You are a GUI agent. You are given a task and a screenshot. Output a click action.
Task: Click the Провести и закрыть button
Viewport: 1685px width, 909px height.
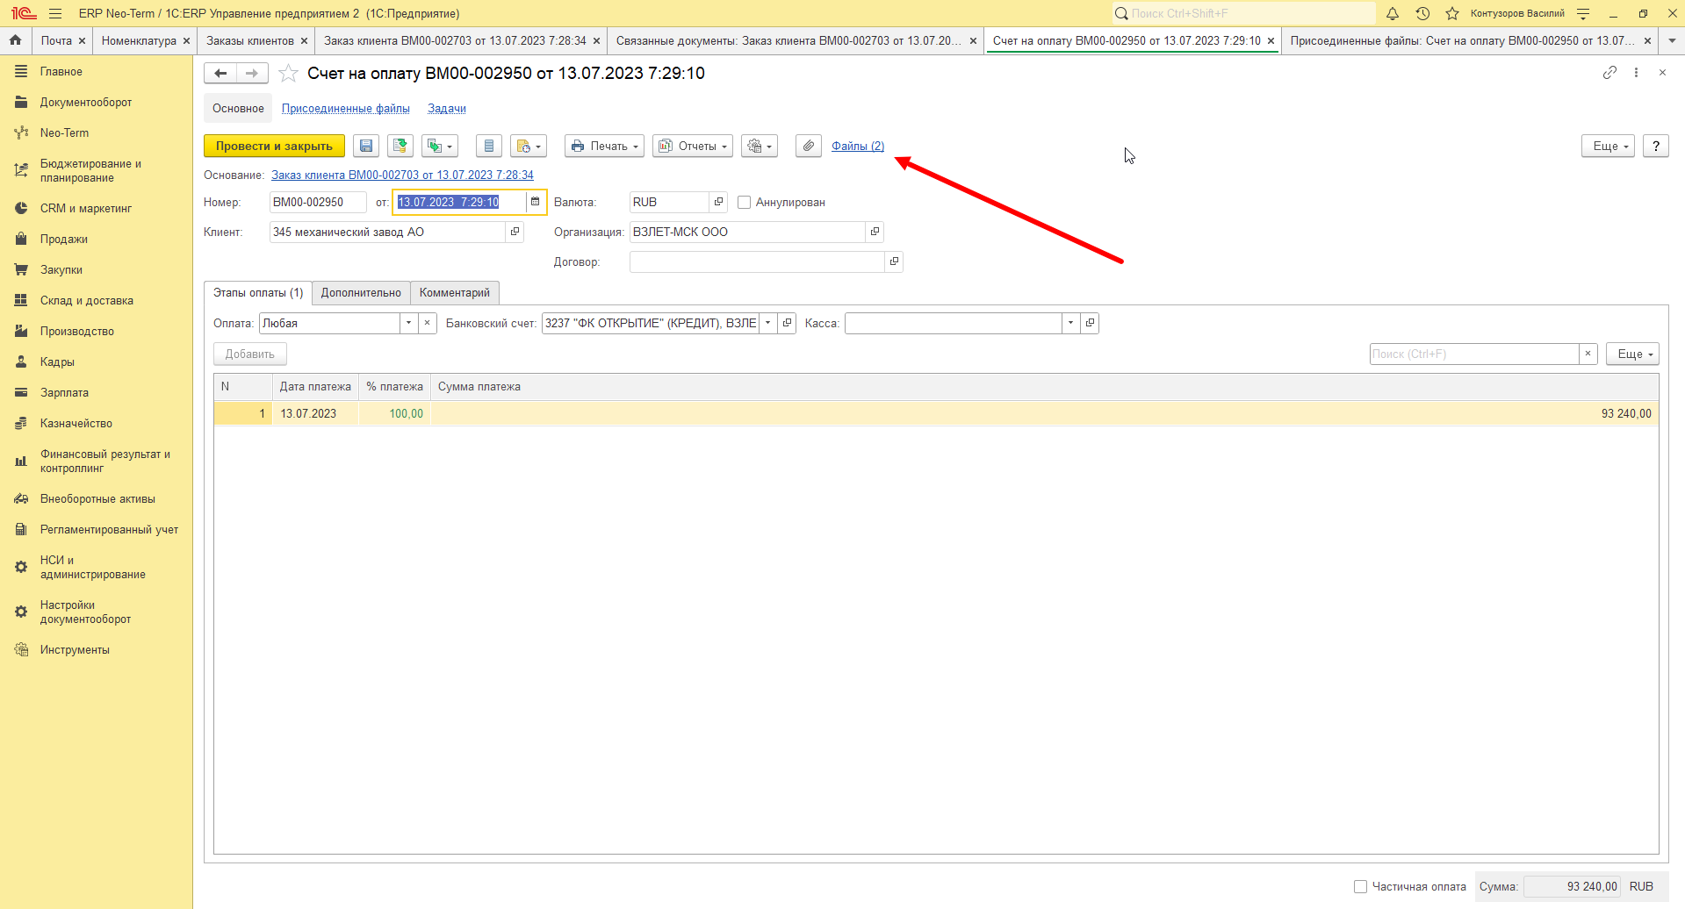pos(274,146)
